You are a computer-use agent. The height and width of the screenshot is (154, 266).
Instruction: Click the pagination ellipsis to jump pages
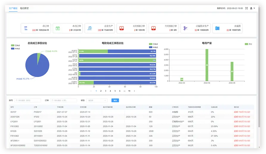coord(125,91)
